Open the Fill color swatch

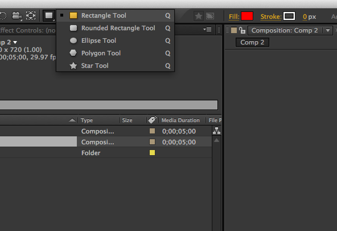point(247,16)
